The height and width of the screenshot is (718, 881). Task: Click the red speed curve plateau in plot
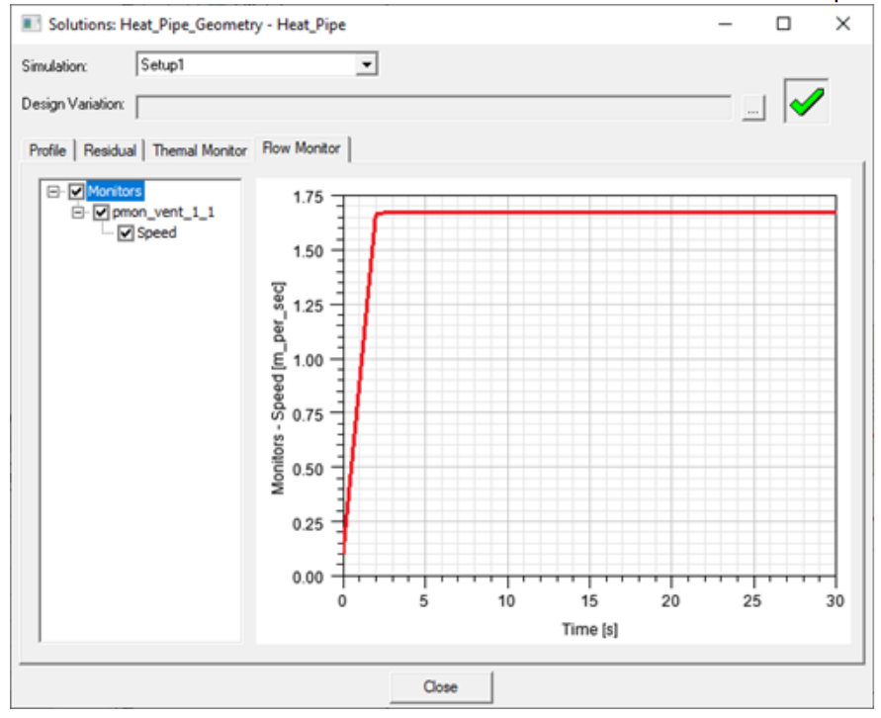coord(593,212)
